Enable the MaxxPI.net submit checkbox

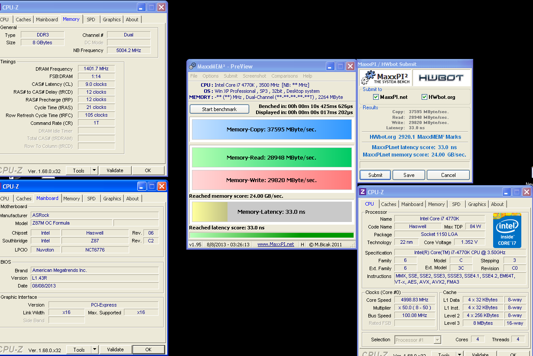click(376, 97)
